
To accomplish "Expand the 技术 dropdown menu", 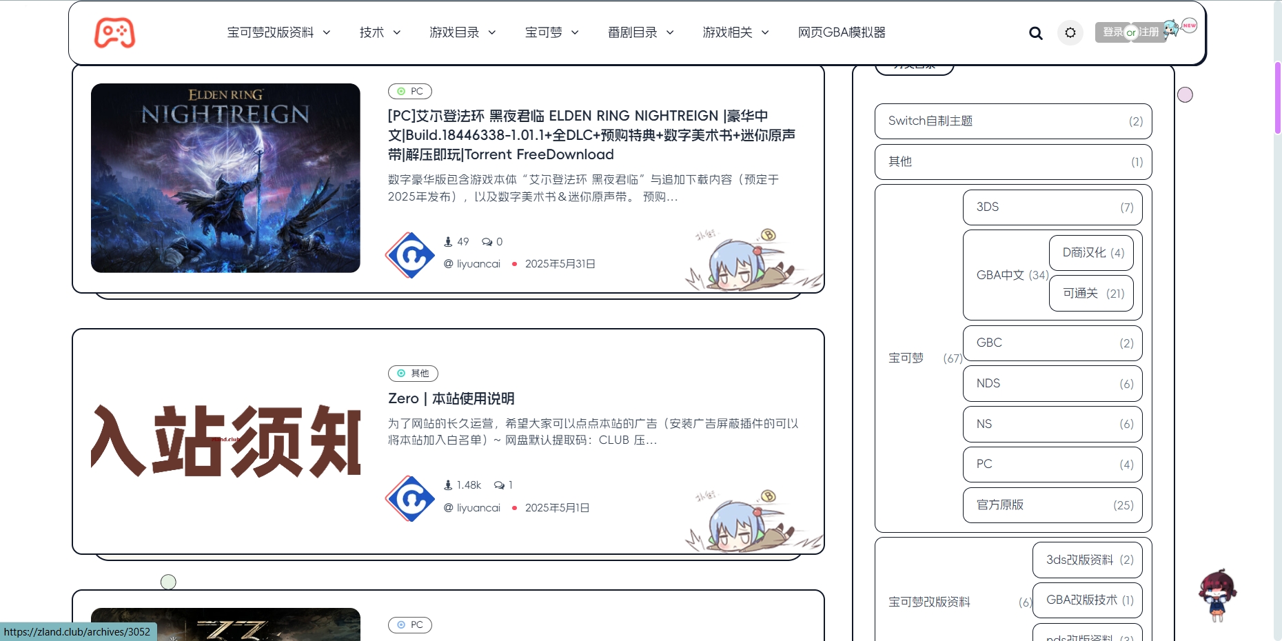I will (380, 32).
